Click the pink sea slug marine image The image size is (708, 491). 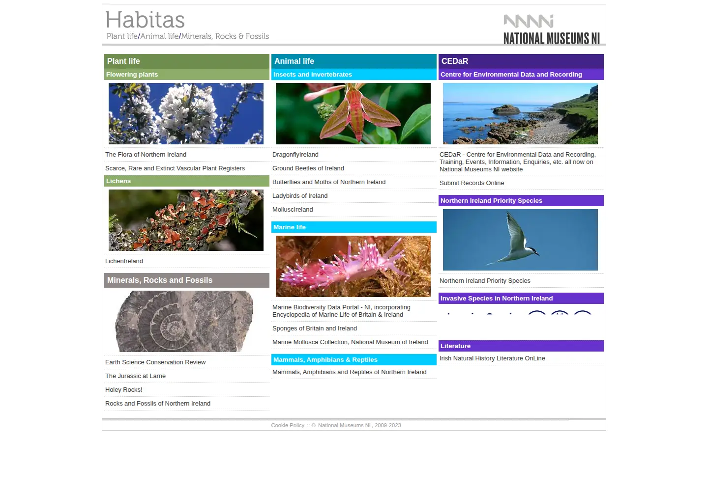pyautogui.click(x=353, y=266)
